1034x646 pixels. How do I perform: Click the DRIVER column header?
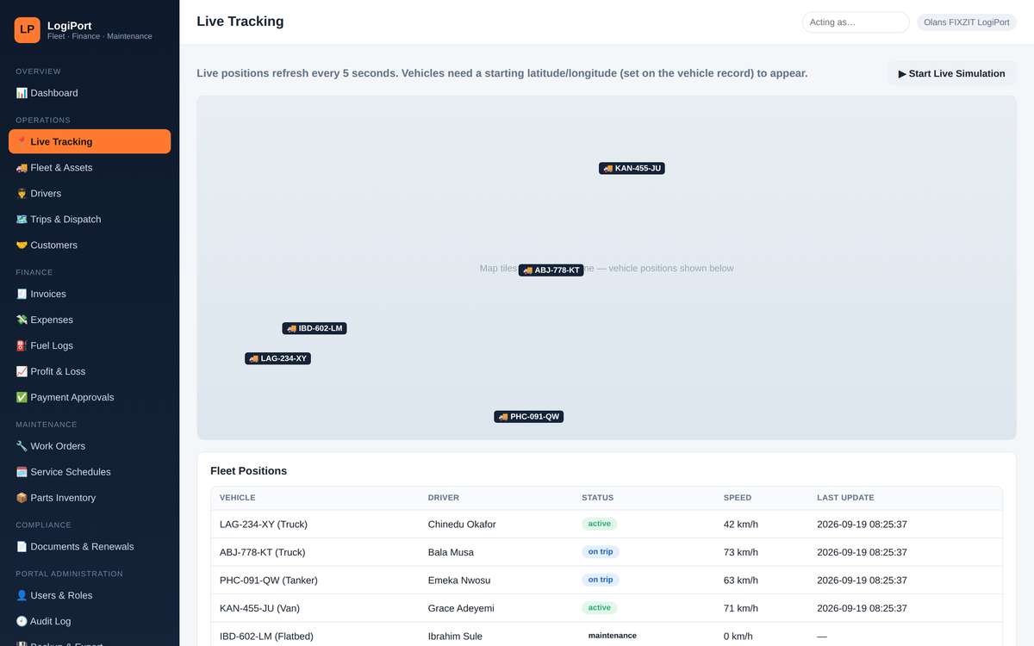[444, 498]
